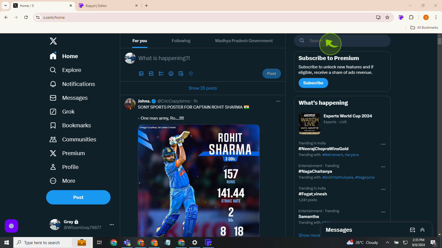Open more options on the Johns. post

tap(278, 101)
